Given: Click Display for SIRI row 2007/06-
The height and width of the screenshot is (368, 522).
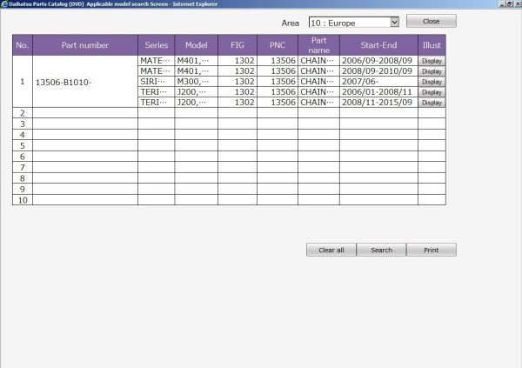Looking at the screenshot, I should click(x=432, y=82).
